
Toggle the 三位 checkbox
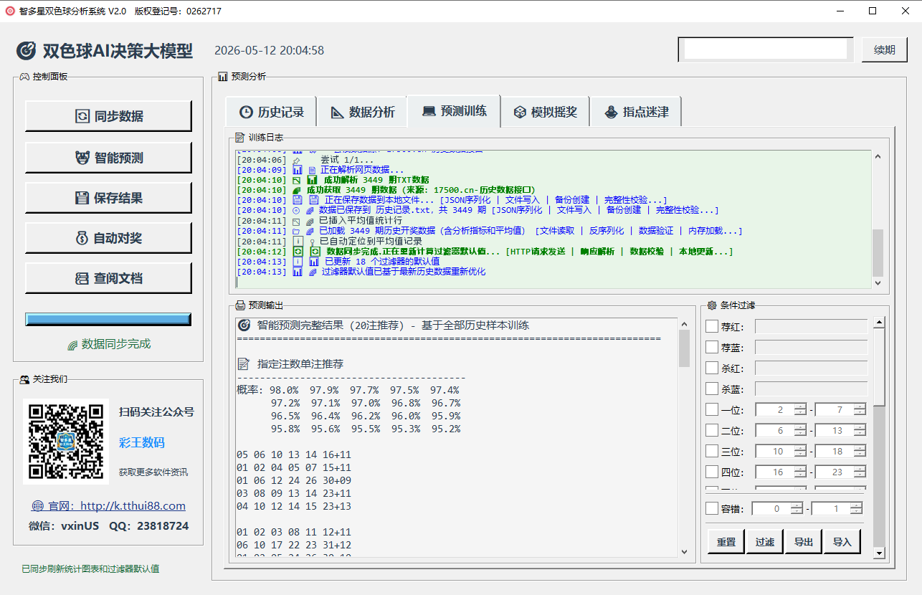(x=712, y=452)
